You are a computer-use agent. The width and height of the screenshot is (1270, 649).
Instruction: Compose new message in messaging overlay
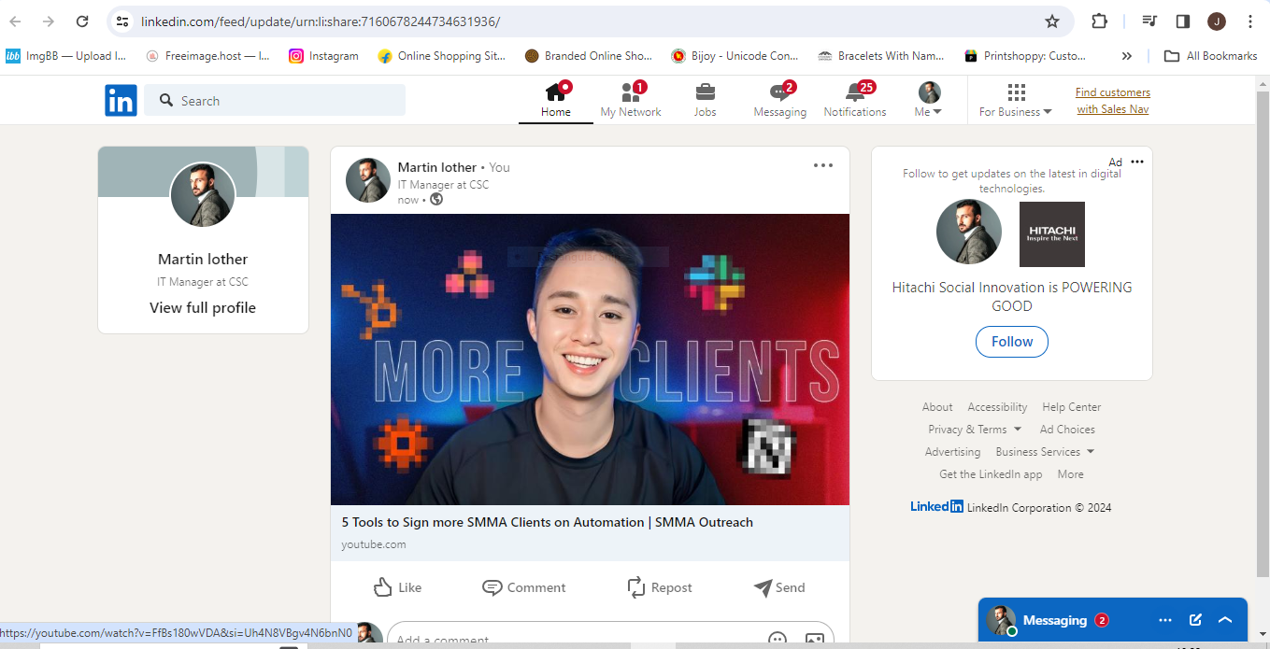pyautogui.click(x=1195, y=620)
